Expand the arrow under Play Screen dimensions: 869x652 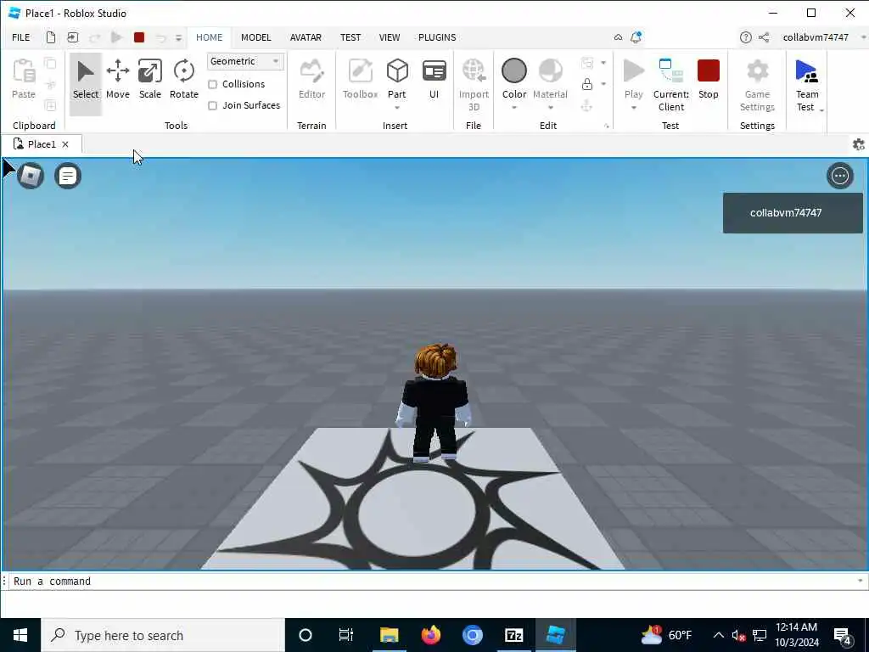pyautogui.click(x=633, y=108)
